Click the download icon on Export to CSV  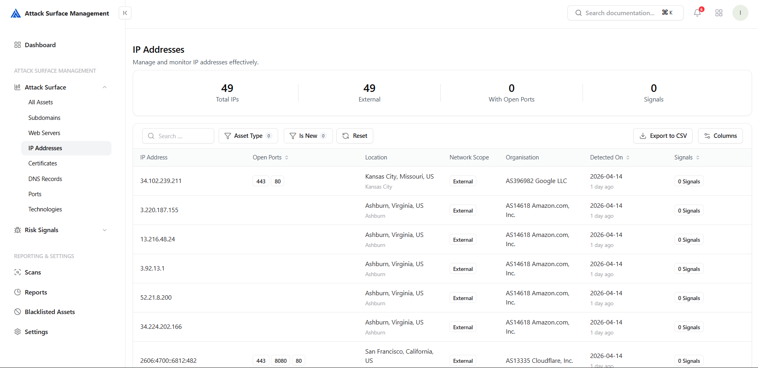[x=643, y=136]
